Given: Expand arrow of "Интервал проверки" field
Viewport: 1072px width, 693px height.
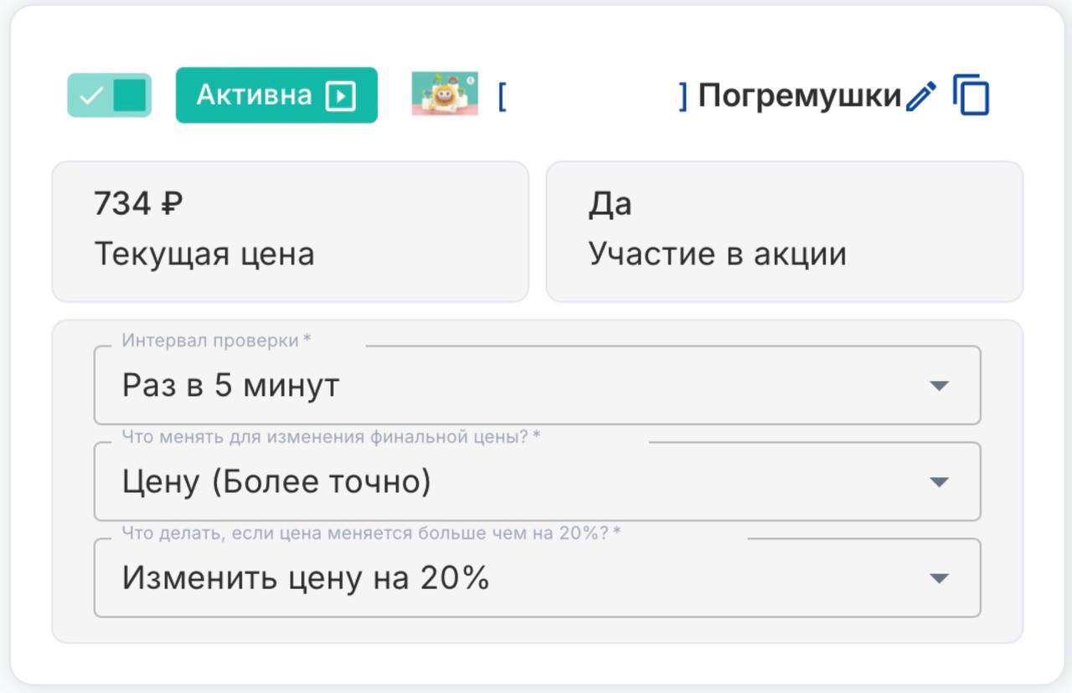Looking at the screenshot, I should [x=940, y=386].
